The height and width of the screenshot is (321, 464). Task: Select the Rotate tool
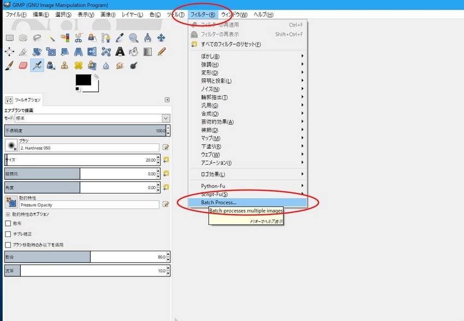pyautogui.click(x=37, y=52)
